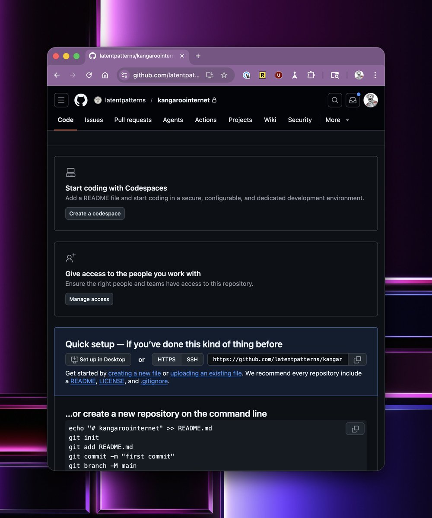Click Set up in Desktop

[98, 360]
